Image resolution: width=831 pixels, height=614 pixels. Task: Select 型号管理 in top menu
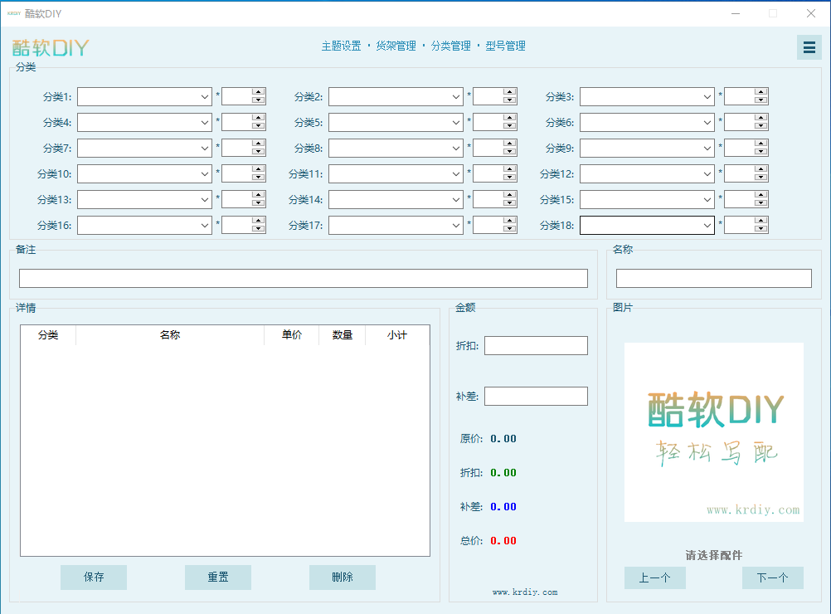point(505,46)
